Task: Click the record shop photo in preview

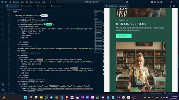Action: point(141,67)
